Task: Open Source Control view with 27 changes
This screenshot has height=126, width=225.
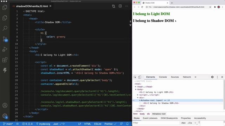Action: coord(5,39)
